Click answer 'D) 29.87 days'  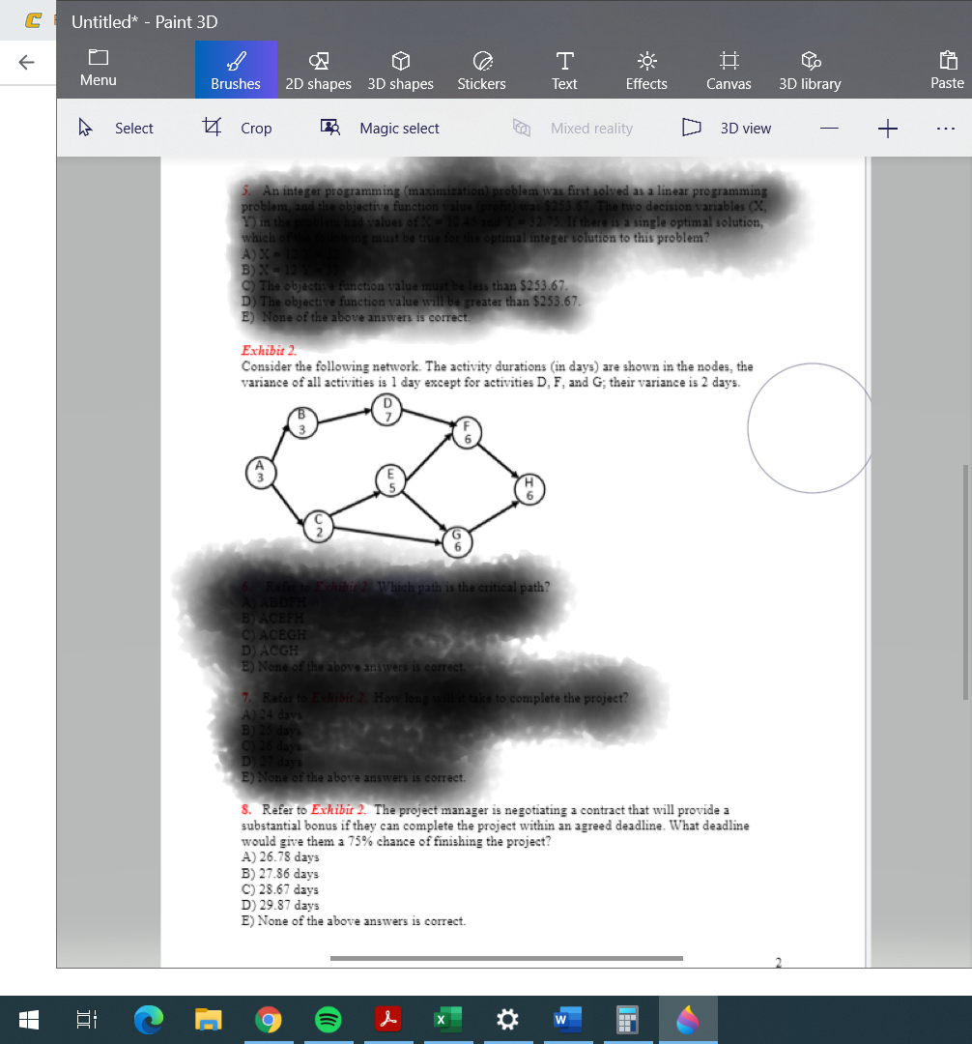coord(280,905)
